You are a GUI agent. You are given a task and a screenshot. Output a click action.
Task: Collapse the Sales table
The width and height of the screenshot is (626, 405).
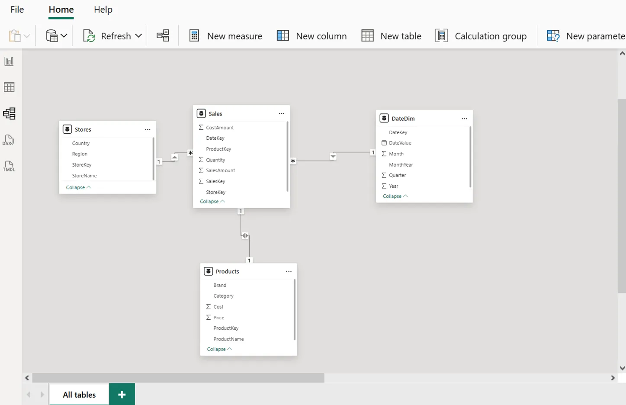212,202
